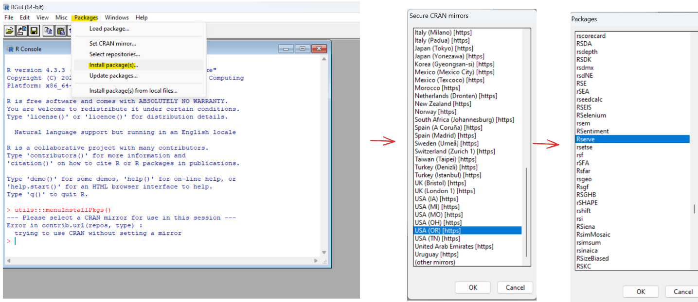This screenshot has height=302, width=698.
Task: Select South Africa (Johannesburg) [https] mirror
Action: 467,119
